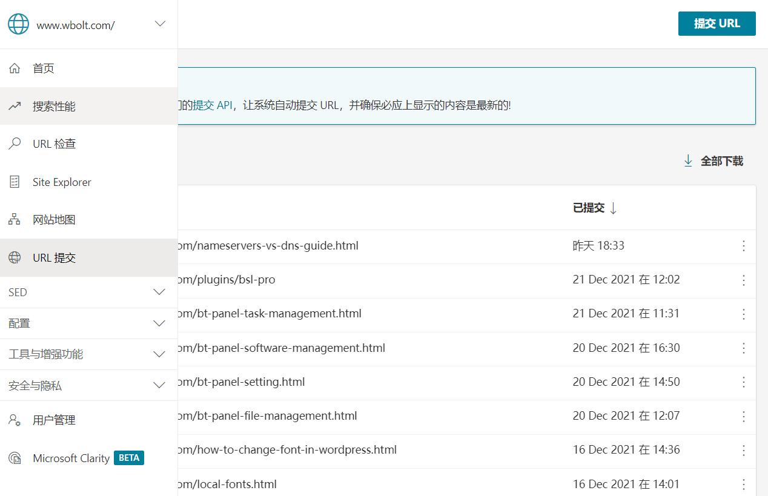This screenshot has width=768, height=496.
Task: Open the 网站地图 sitemaps section
Action: point(14,219)
